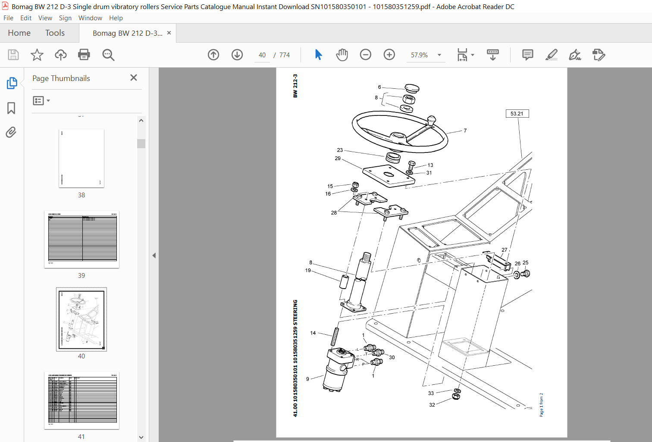Open the fit page width tool
This screenshot has width=652, height=442.
click(462, 55)
